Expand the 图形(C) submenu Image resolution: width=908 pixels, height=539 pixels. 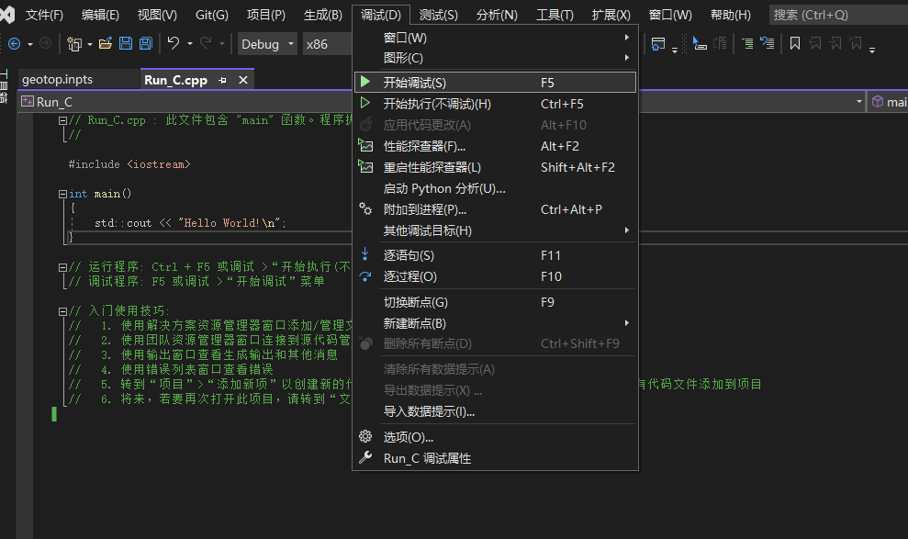[x=495, y=58]
